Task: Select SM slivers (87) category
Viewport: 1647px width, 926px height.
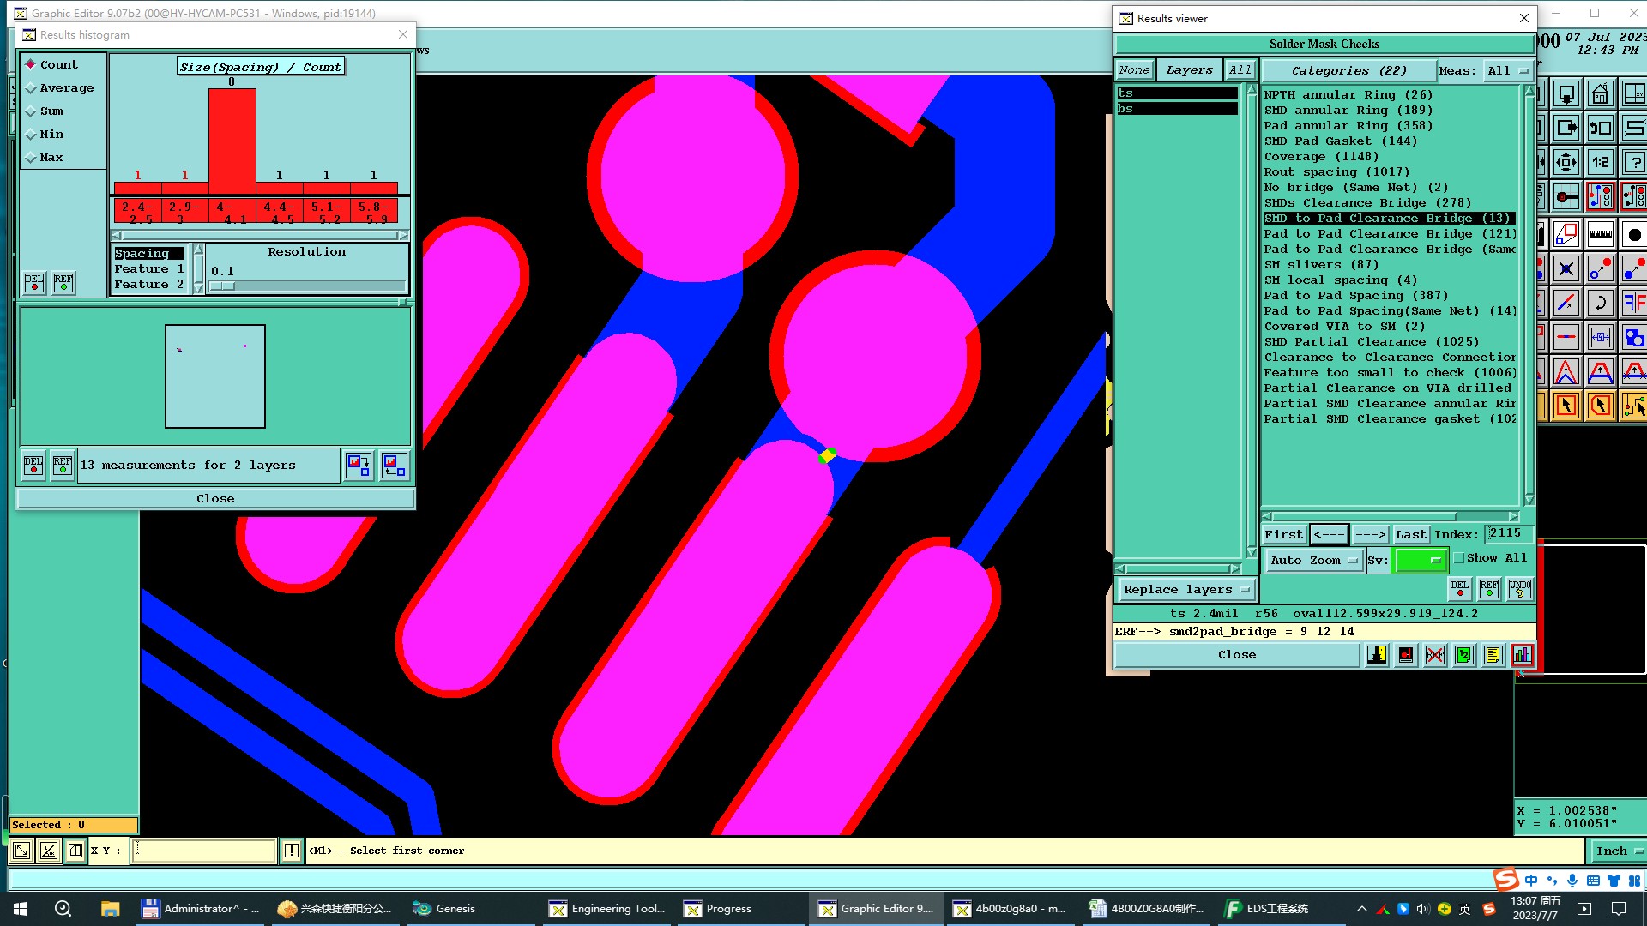Action: point(1321,265)
